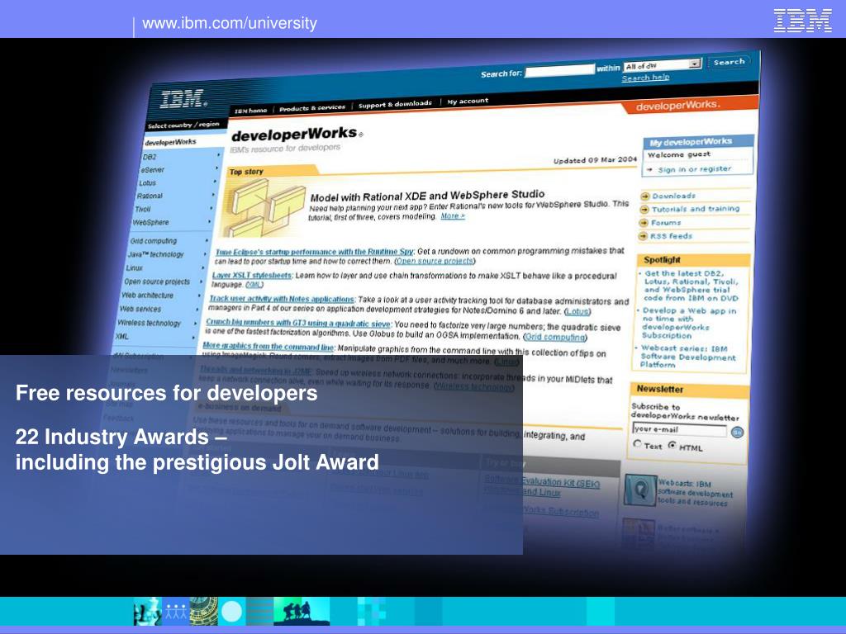Click Sign in or register link
This screenshot has height=634, width=846.
(x=694, y=169)
